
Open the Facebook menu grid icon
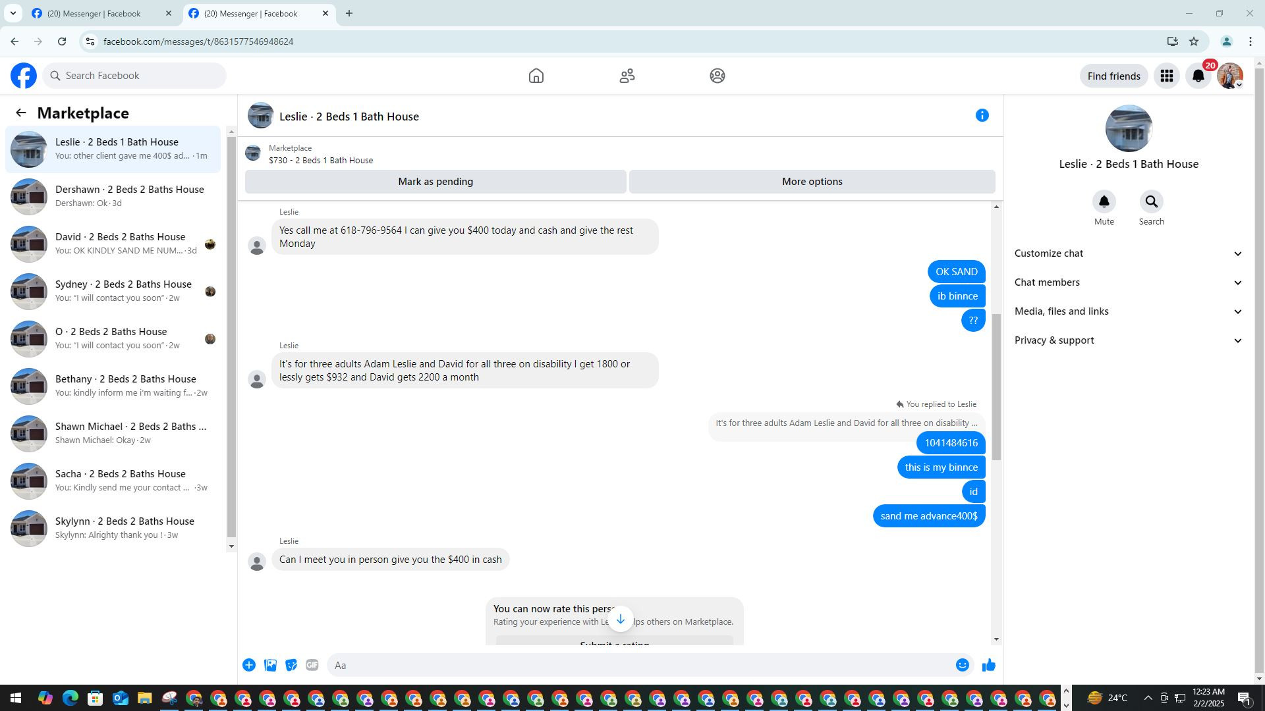pyautogui.click(x=1166, y=76)
